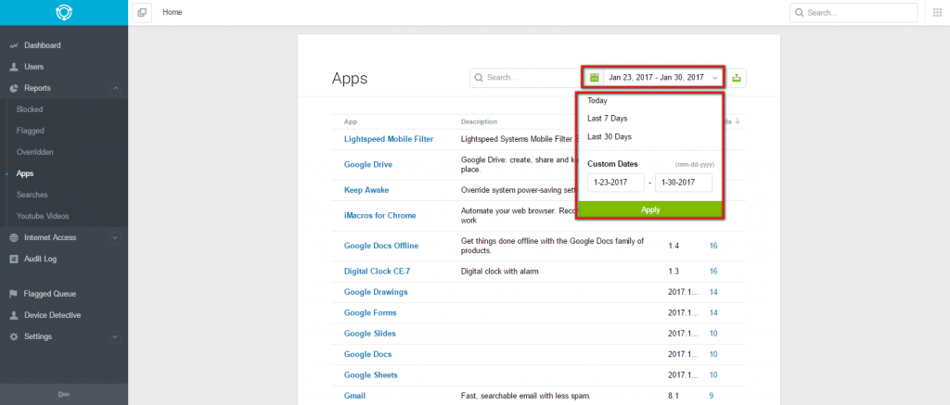The width and height of the screenshot is (950, 405).
Task: Open Google Forms app link
Action: click(x=370, y=313)
